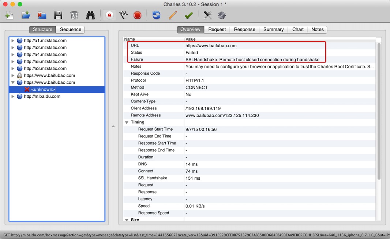
Task: Open the Notes tab
Action: pos(317,29)
